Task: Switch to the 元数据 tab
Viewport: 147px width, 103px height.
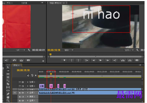Action: (x=24, y=3)
